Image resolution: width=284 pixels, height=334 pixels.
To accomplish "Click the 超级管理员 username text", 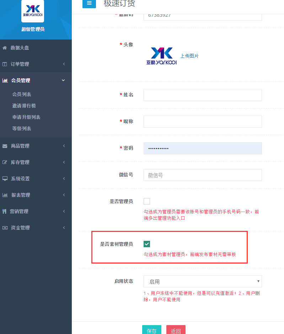I will click(x=33, y=29).
